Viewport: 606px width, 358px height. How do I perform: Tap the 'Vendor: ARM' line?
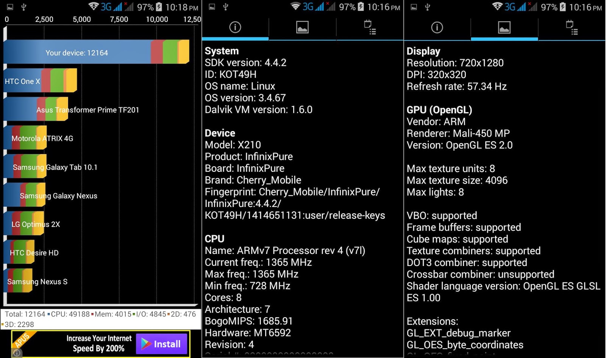coord(436,121)
